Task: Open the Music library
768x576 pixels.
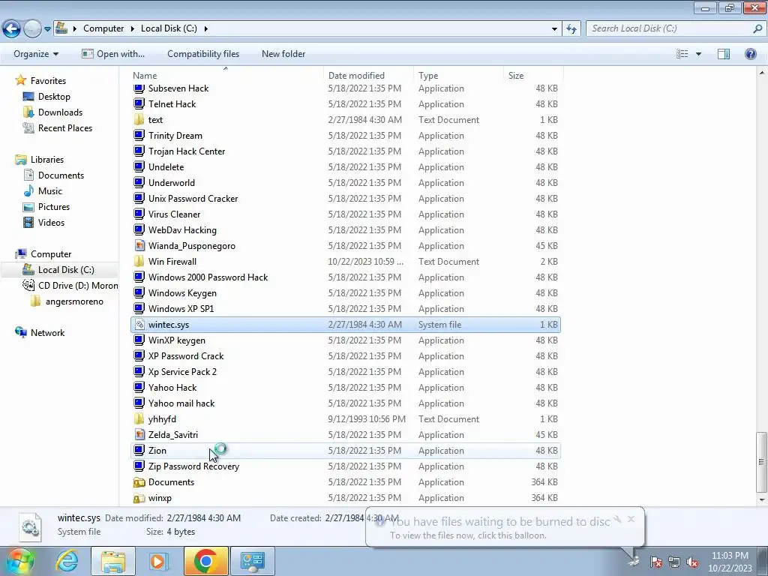Action: [50, 191]
